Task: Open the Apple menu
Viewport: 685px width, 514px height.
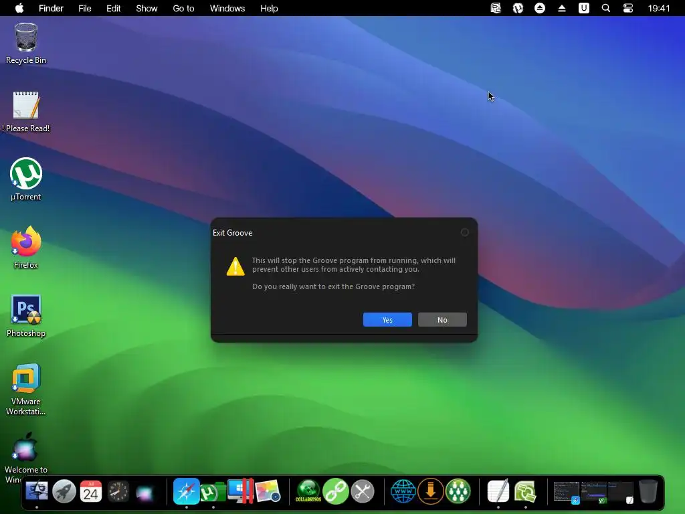Action: tap(19, 8)
